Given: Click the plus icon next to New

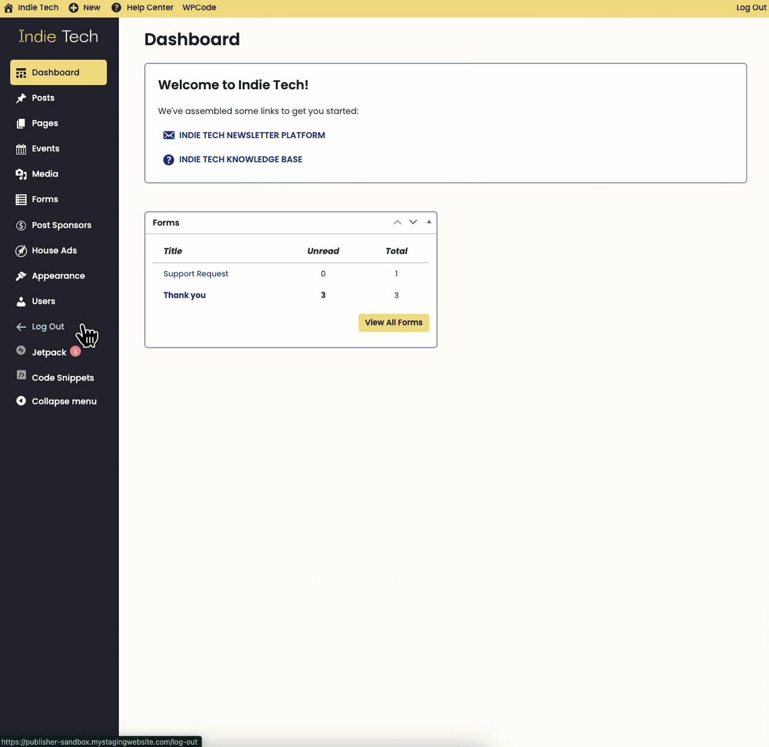Looking at the screenshot, I should [x=74, y=8].
